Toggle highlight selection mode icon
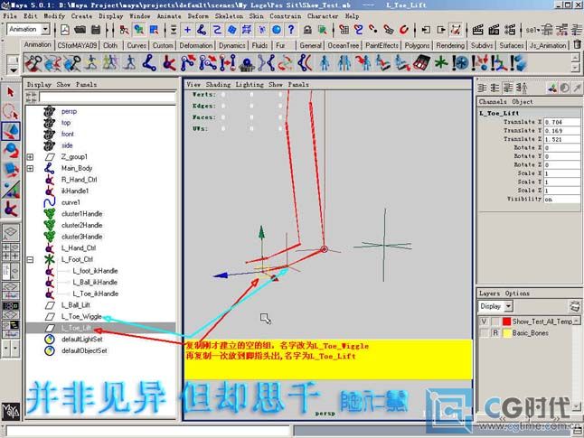Image resolution: width=584 pixels, height=438 pixels. 322,30
